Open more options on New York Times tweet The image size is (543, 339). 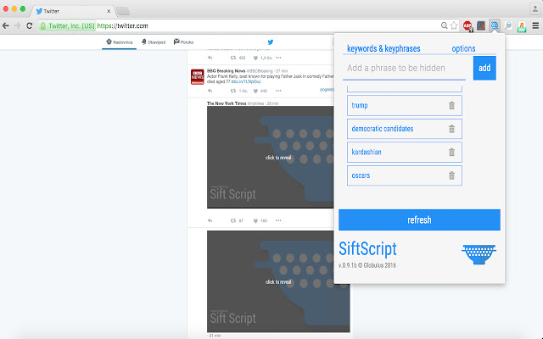coord(278,220)
